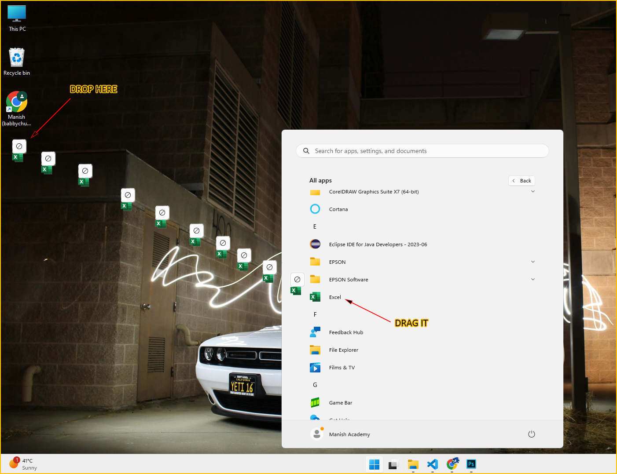This screenshot has width=617, height=474.
Task: Open Eclipse IDE for Java Developers
Action: pos(378,244)
